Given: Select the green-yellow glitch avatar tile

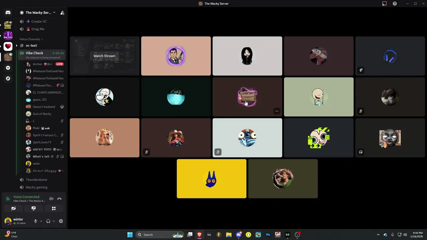Looking at the screenshot, I should [319, 138].
